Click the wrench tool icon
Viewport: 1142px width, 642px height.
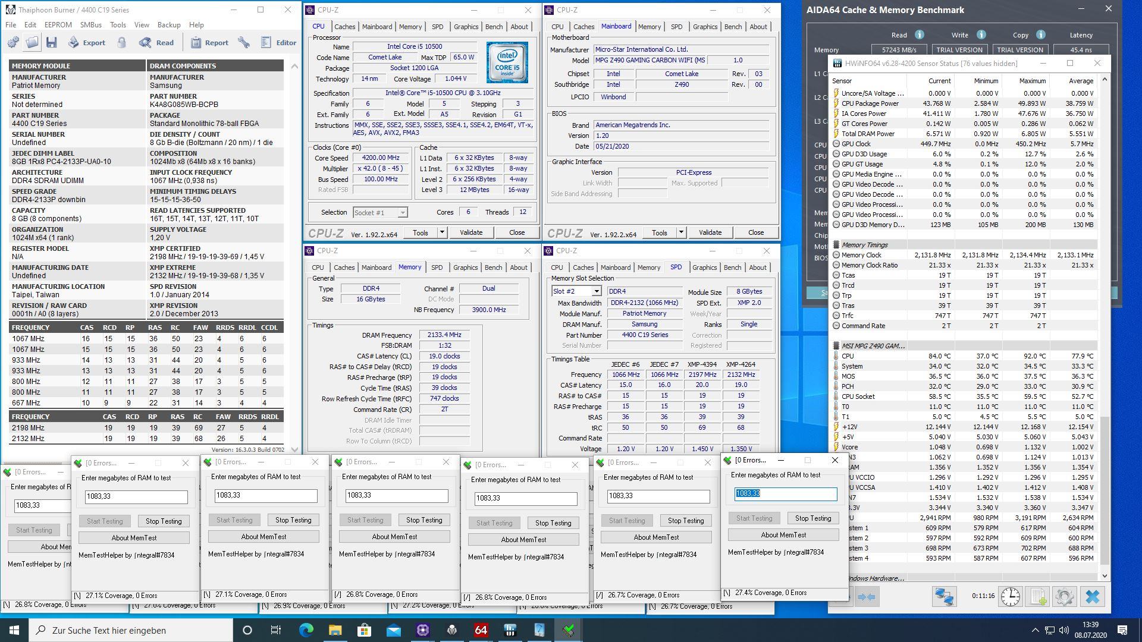click(x=244, y=42)
